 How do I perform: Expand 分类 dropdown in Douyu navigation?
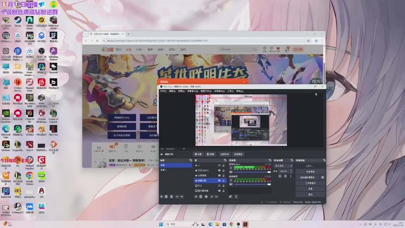pos(140,49)
